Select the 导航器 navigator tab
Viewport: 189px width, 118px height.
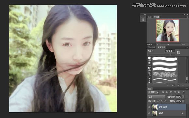point(156,17)
